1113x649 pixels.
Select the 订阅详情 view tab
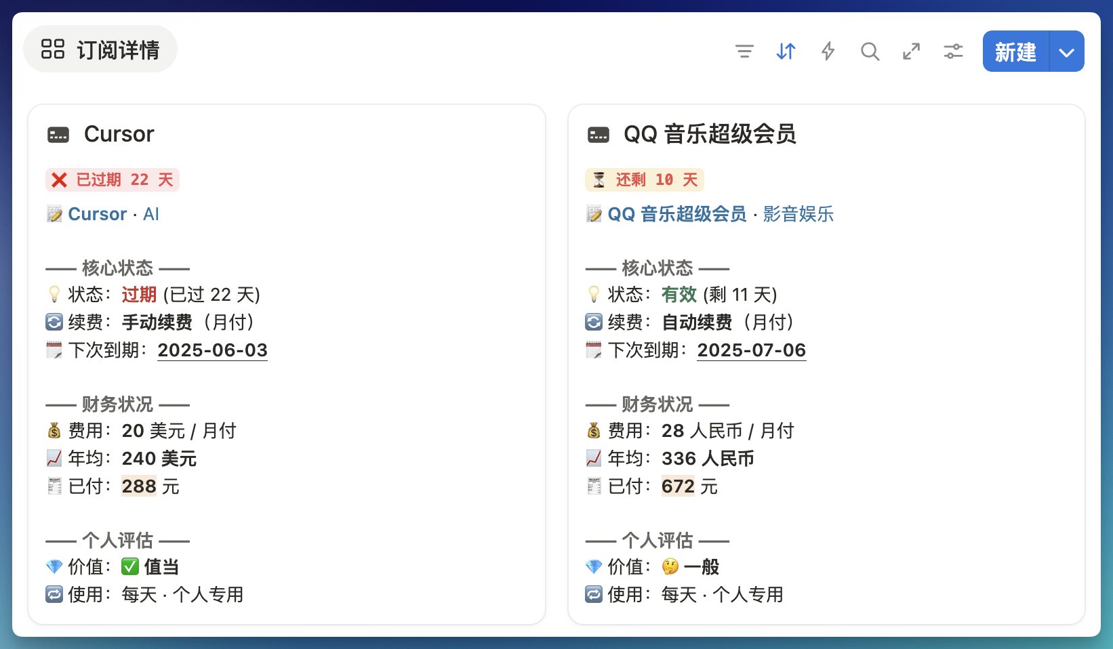(100, 49)
